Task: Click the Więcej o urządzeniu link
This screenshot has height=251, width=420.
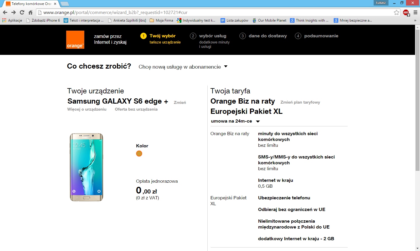Action: coord(87,109)
